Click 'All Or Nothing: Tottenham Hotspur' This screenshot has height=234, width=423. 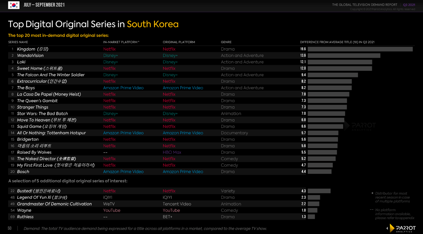pyautogui.click(x=52, y=133)
